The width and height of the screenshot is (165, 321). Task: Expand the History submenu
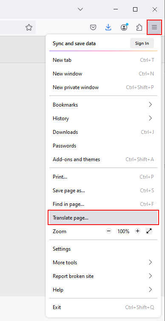103,119
